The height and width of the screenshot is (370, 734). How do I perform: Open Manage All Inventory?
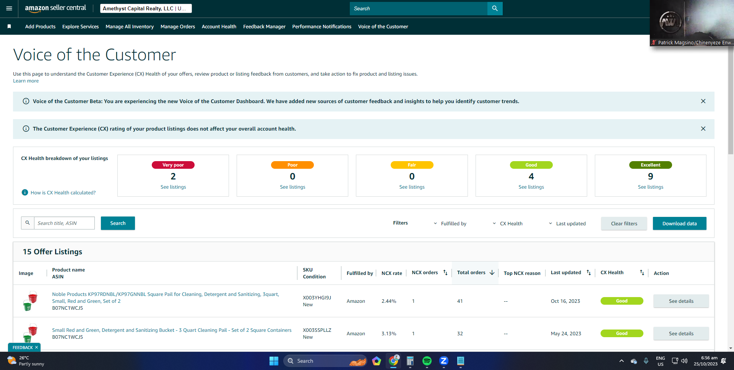(130, 26)
